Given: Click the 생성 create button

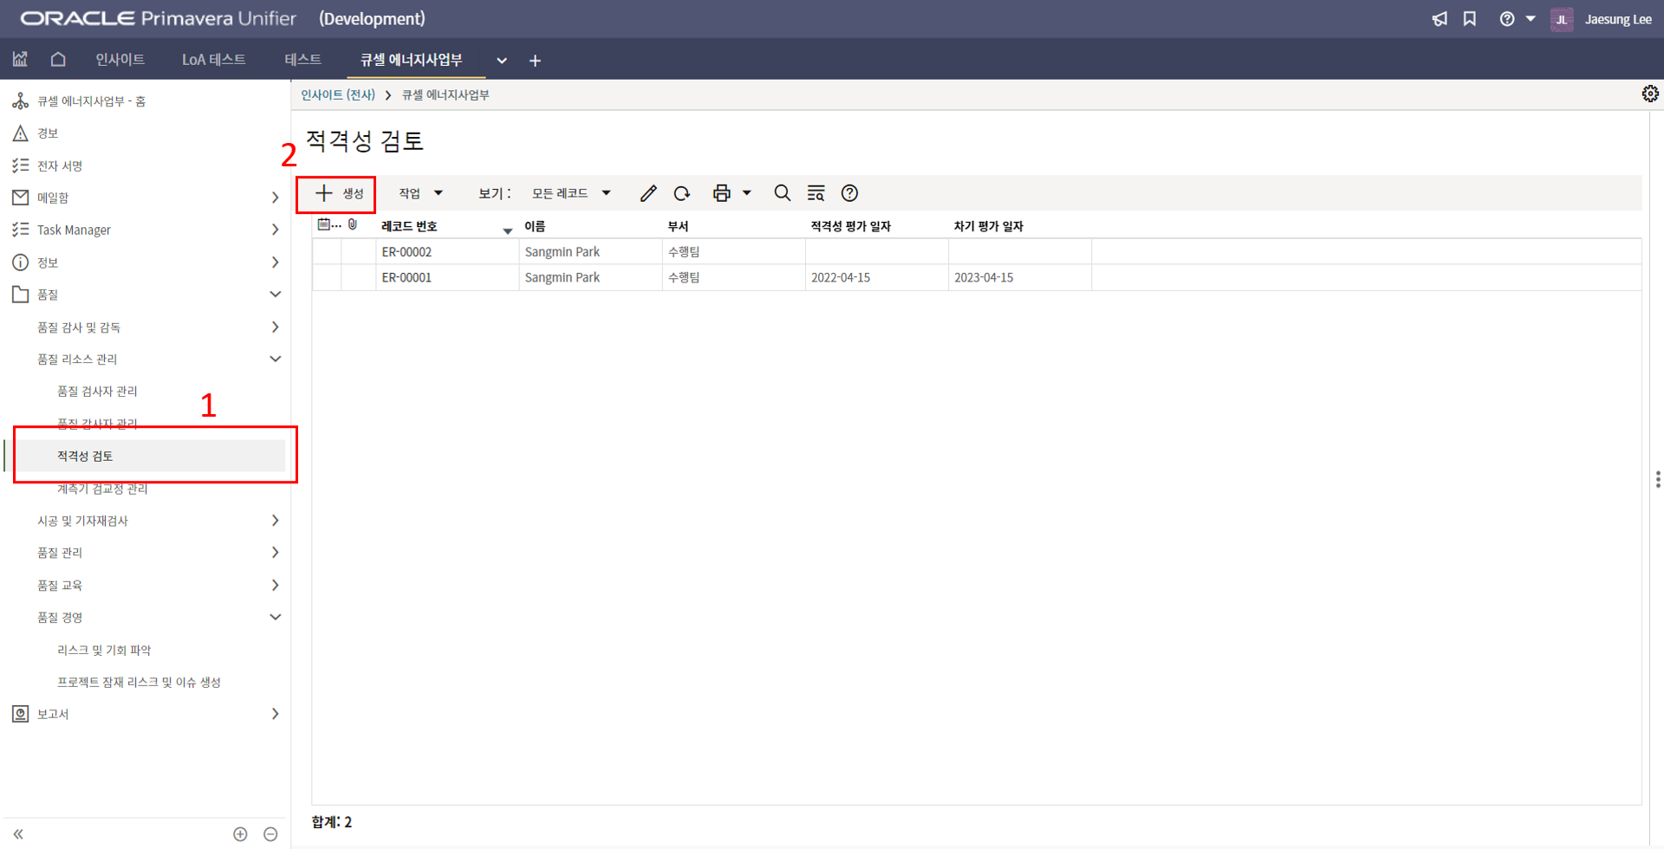Looking at the screenshot, I should pyautogui.click(x=338, y=193).
